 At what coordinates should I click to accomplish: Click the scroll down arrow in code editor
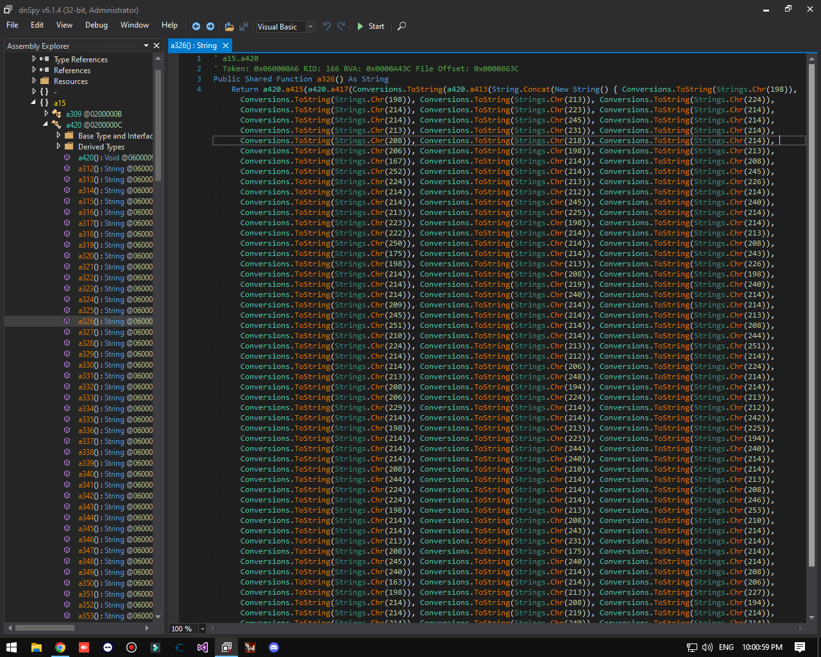tap(811, 617)
